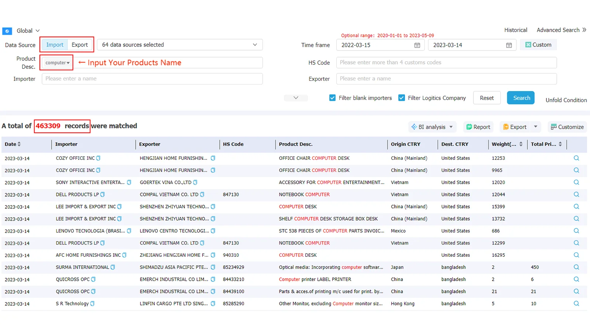
Task: Open calendar picker for end date 2023-03-14
Action: click(x=509, y=45)
